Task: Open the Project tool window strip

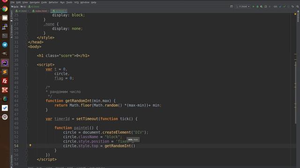Action: [11, 16]
